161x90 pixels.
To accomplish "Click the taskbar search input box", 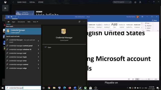I will tap(23, 88).
